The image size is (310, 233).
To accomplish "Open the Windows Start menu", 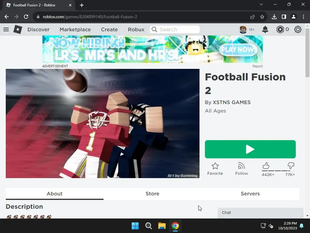I will [x=135, y=226].
